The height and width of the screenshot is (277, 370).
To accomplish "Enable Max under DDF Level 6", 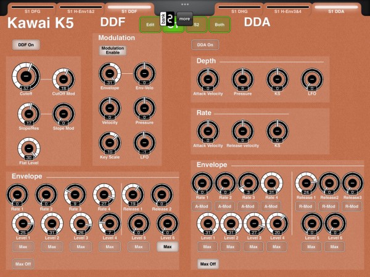I will coord(167,247).
